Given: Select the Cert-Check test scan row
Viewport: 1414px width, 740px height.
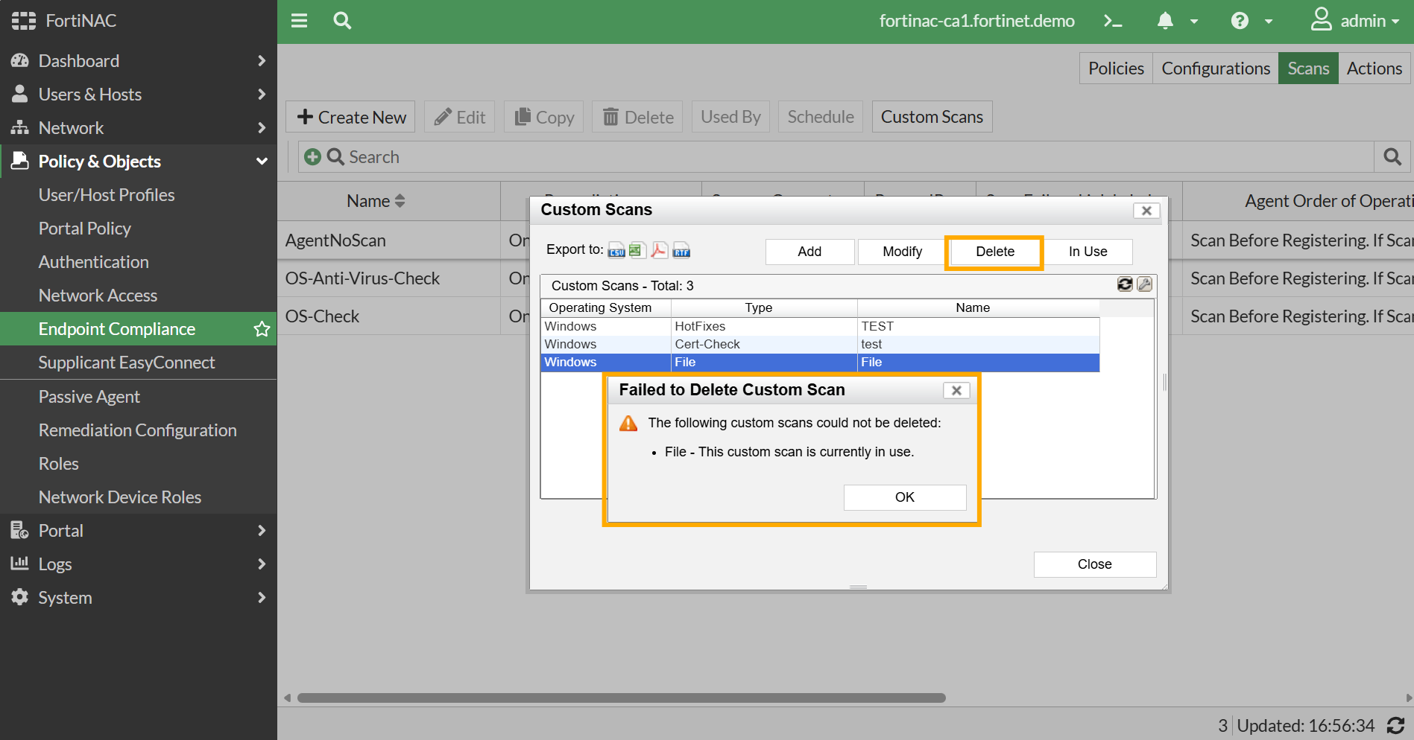Looking at the screenshot, I should 820,344.
